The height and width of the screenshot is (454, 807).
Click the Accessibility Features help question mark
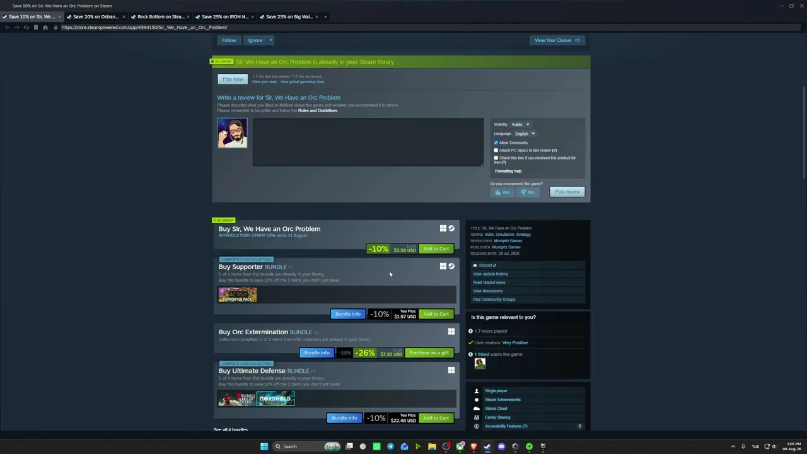[580, 426]
